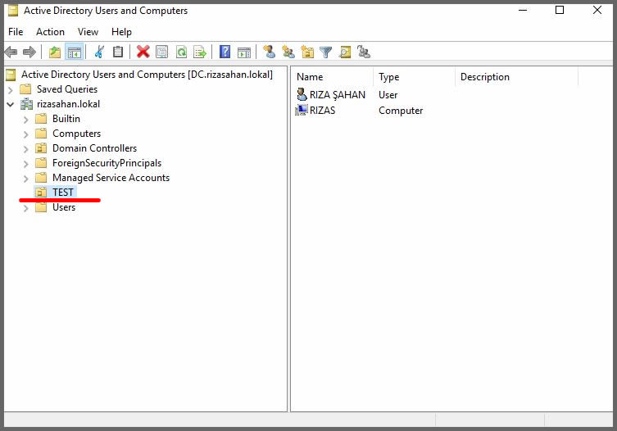The width and height of the screenshot is (617, 431).
Task: Click the RIZAS computer icon
Action: point(302,111)
